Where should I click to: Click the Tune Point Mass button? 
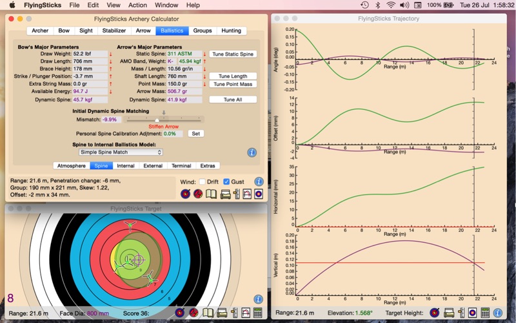tap(233, 84)
